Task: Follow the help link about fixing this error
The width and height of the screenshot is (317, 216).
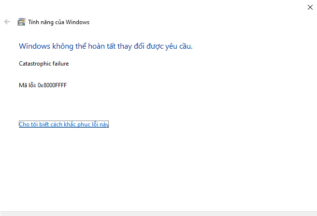Action: 64,124
